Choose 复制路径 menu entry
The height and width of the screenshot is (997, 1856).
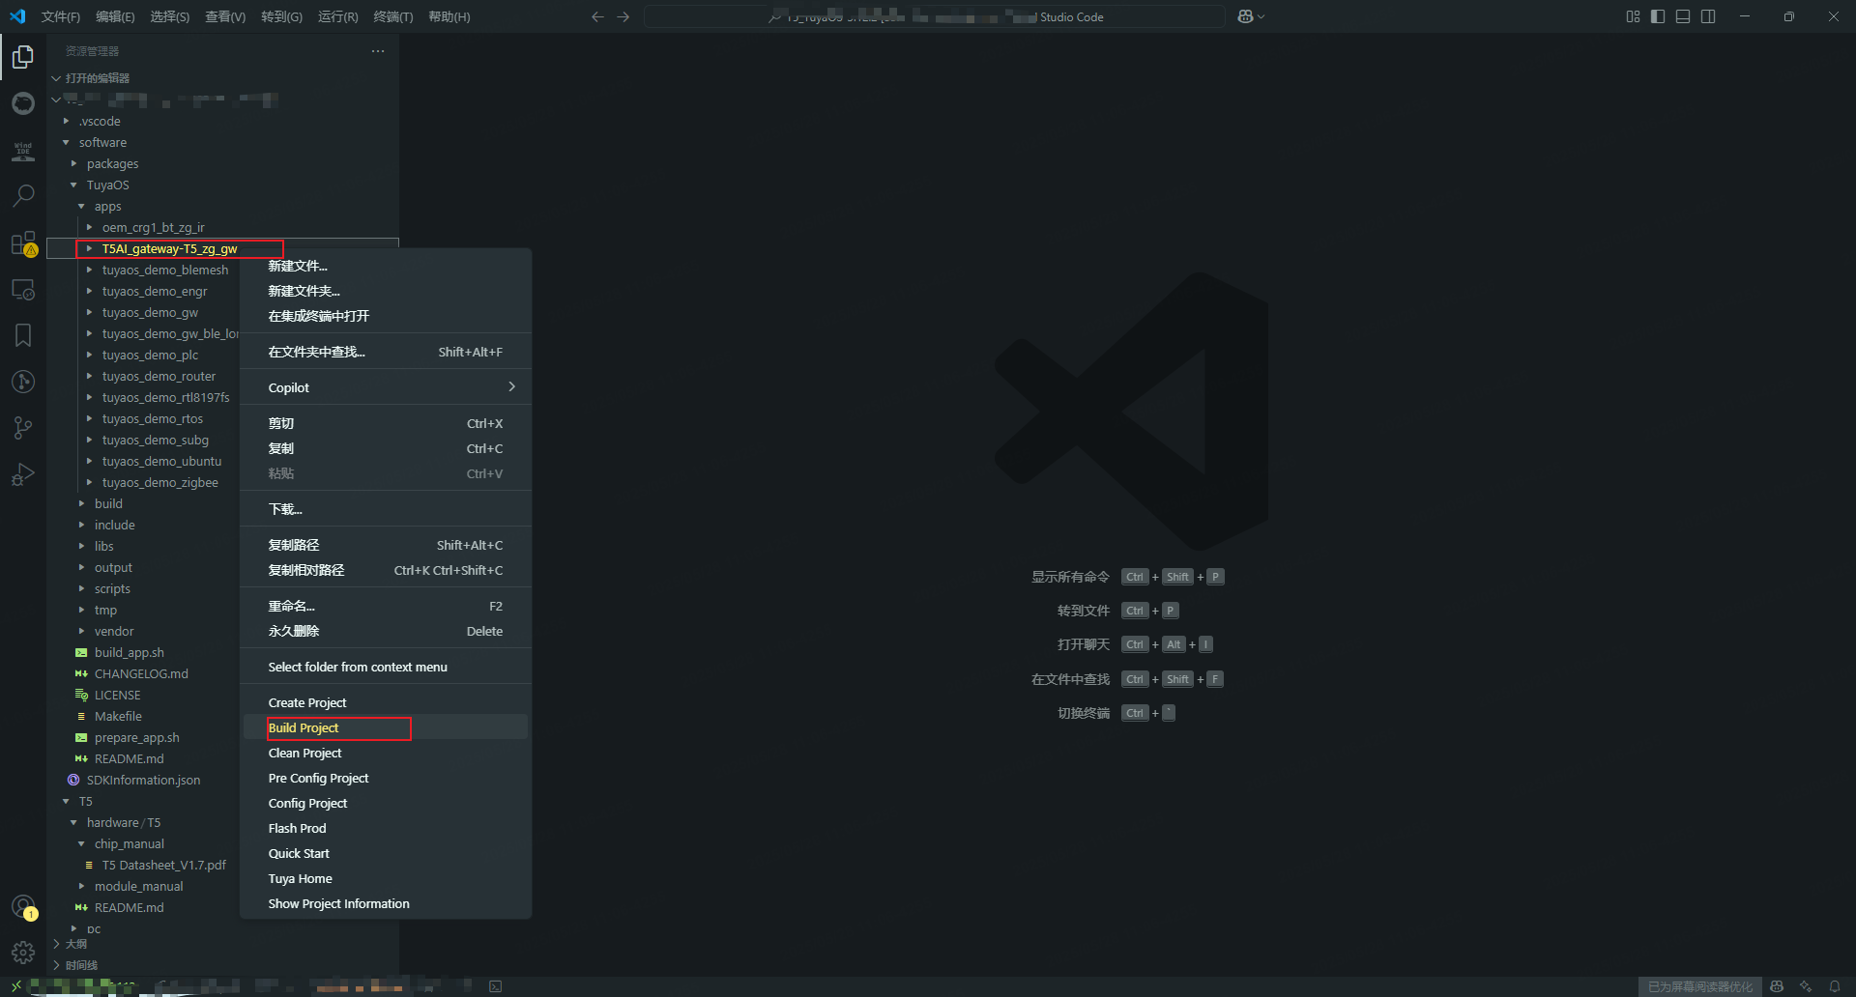(385, 545)
